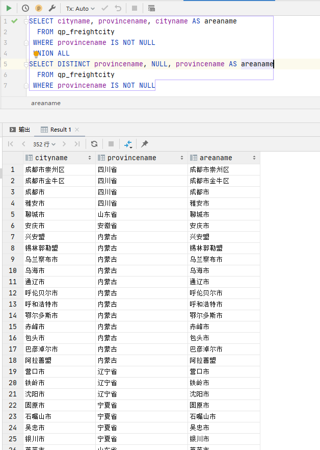Click cityname cell 固原市 in row 22
Viewport: 320px width, 450px height.
[x=59, y=405]
